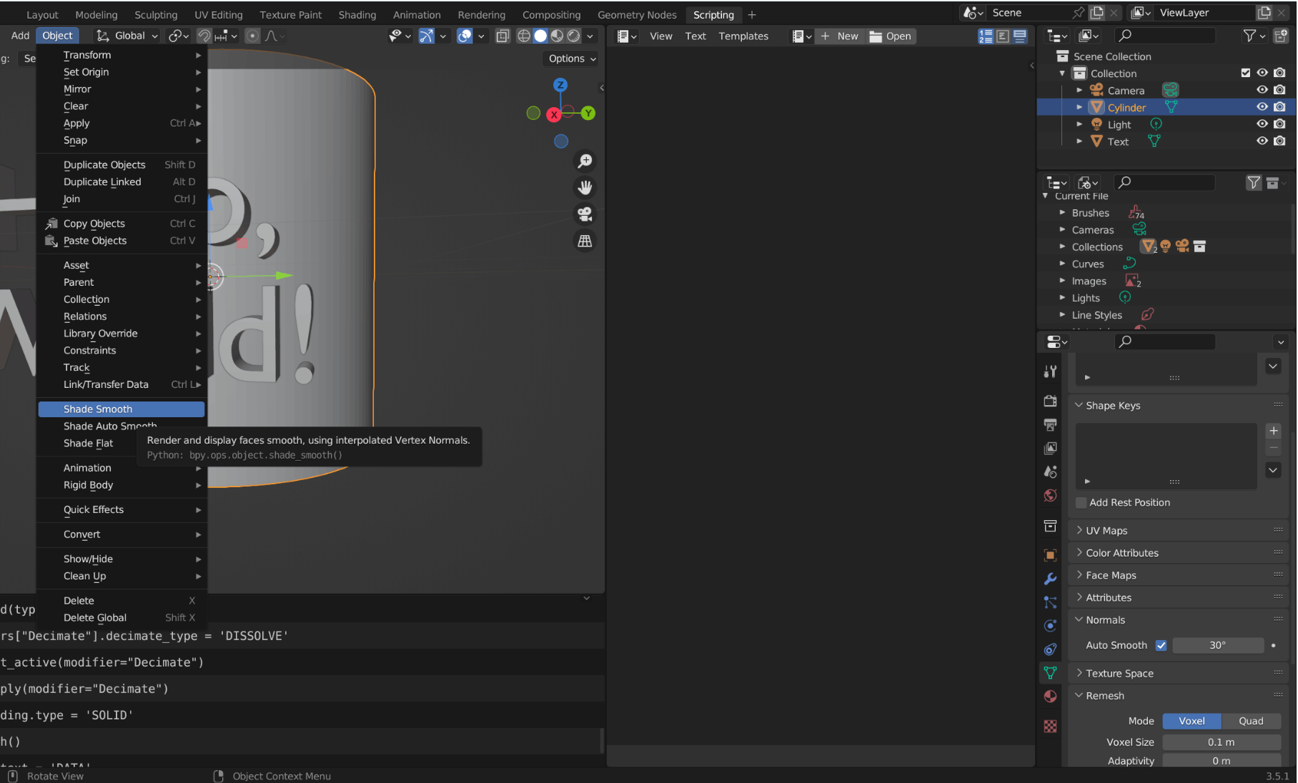Open Material properties tab icon
1298x783 pixels.
(x=1050, y=697)
